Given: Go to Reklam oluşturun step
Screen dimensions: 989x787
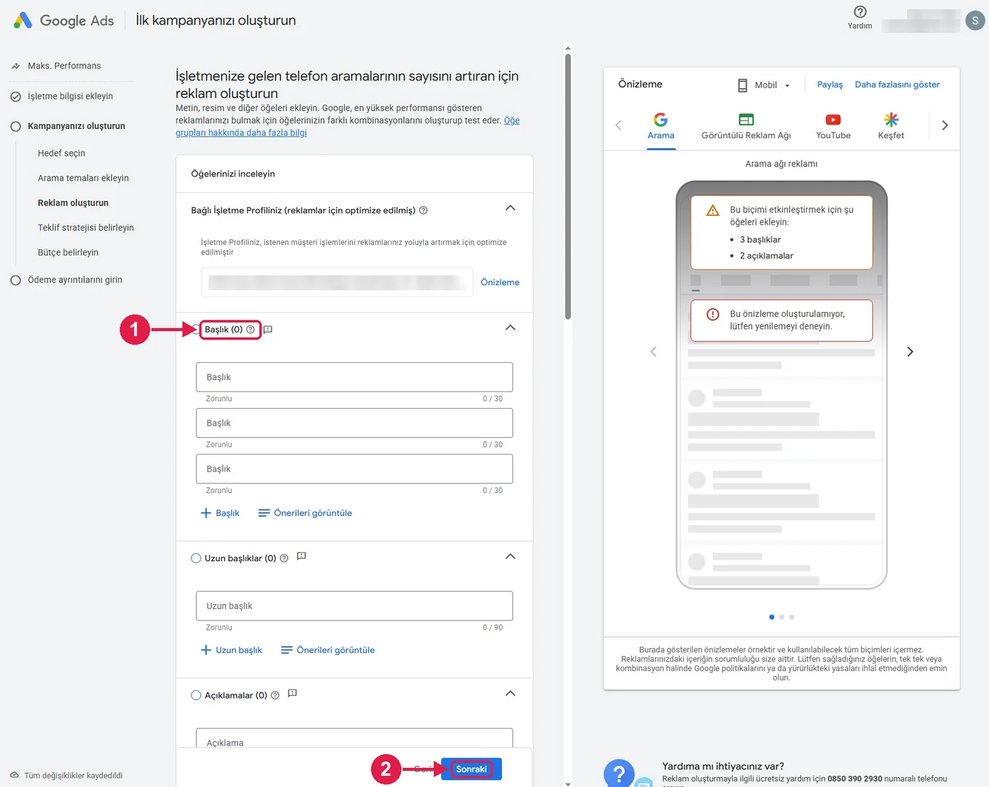Looking at the screenshot, I should coord(73,203).
